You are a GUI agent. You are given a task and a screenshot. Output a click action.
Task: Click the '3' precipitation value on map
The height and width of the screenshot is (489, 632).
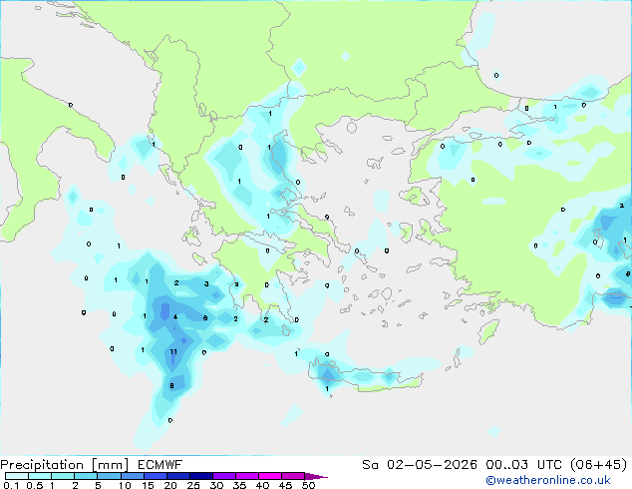point(206,284)
